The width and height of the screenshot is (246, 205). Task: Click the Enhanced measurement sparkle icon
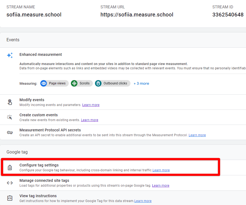(x=10, y=55)
